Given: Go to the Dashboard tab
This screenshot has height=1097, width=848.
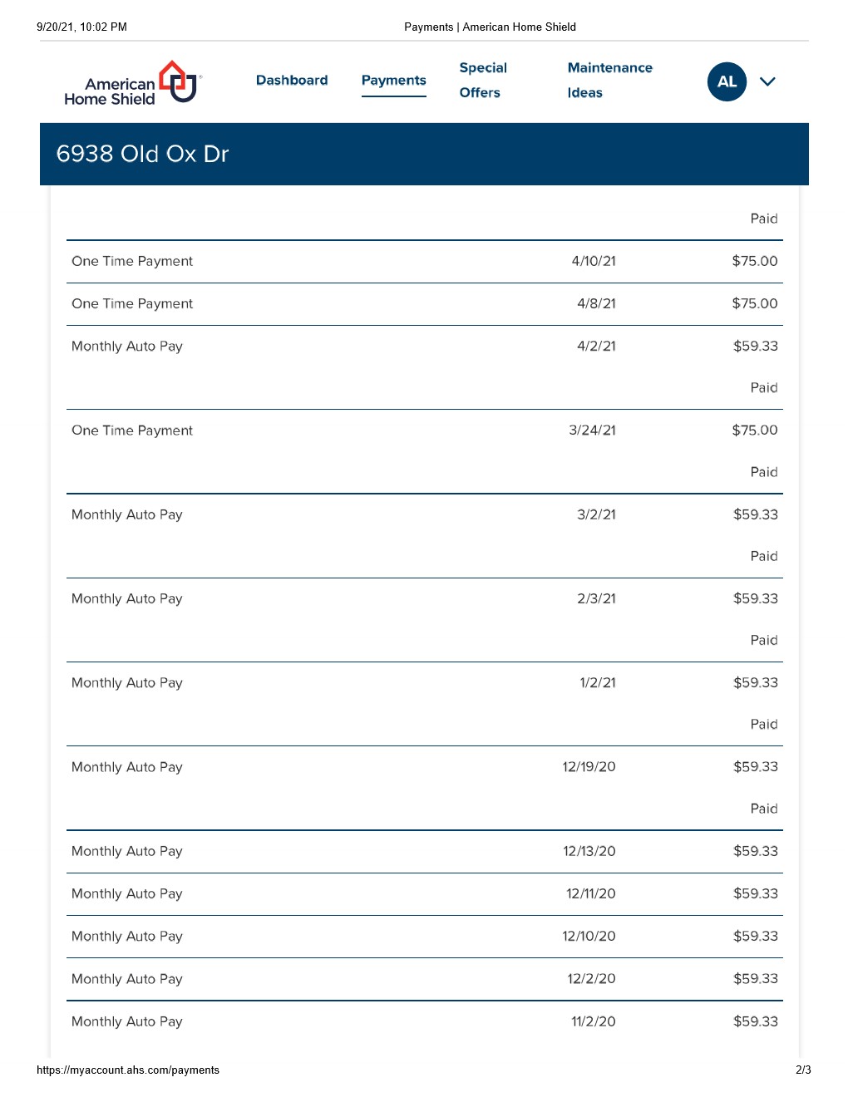Looking at the screenshot, I should (292, 81).
